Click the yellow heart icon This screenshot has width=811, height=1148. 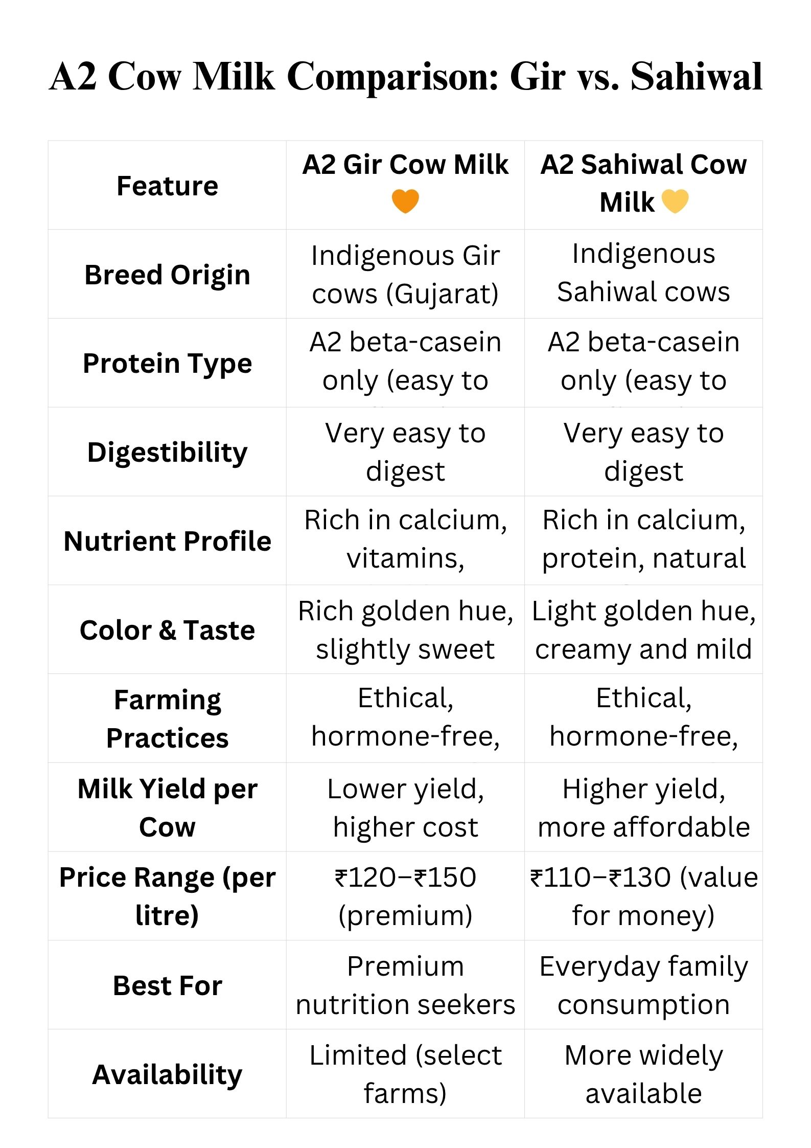click(675, 201)
